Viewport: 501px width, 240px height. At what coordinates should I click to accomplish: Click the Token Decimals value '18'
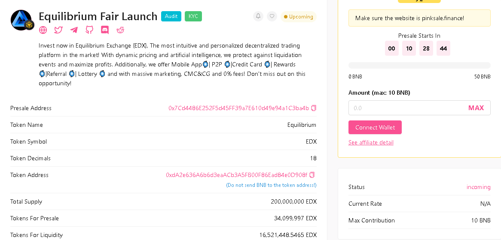[x=313, y=158]
